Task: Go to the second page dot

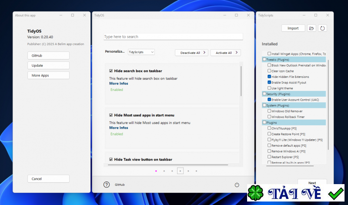Action: [x=164, y=171]
